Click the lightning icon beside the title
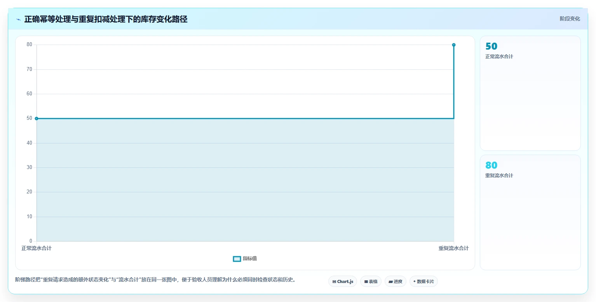The width and height of the screenshot is (596, 302). tap(18, 19)
